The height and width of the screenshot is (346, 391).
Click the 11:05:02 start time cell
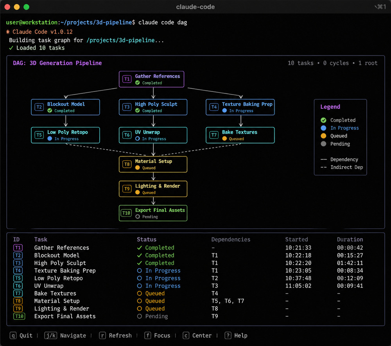click(298, 286)
